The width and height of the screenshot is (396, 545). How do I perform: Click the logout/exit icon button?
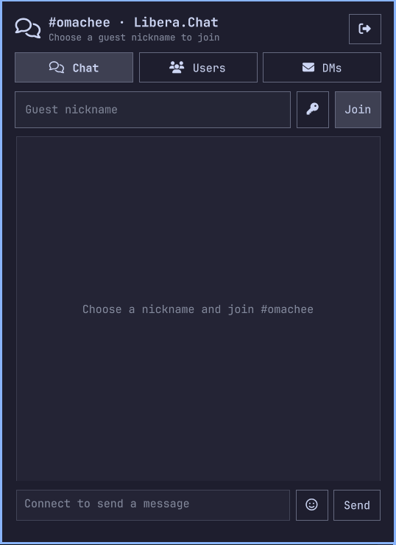365,29
